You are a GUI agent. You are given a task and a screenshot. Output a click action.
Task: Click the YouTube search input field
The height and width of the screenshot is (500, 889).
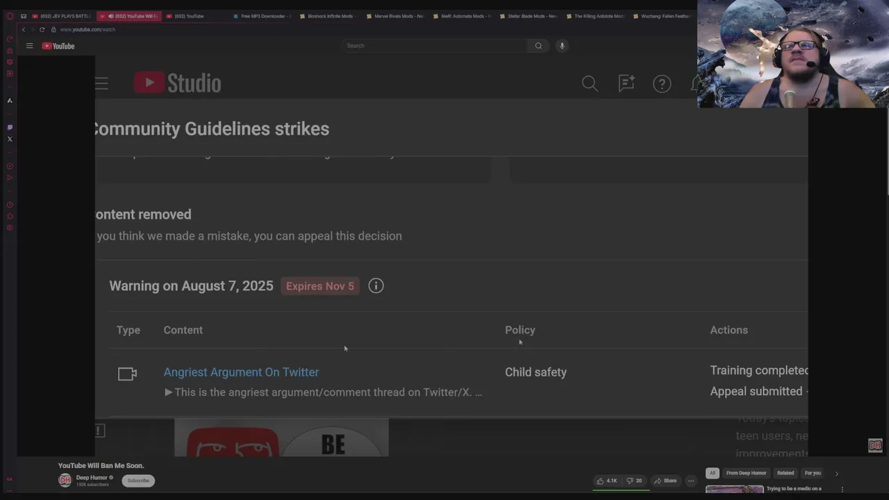pyautogui.click(x=435, y=46)
